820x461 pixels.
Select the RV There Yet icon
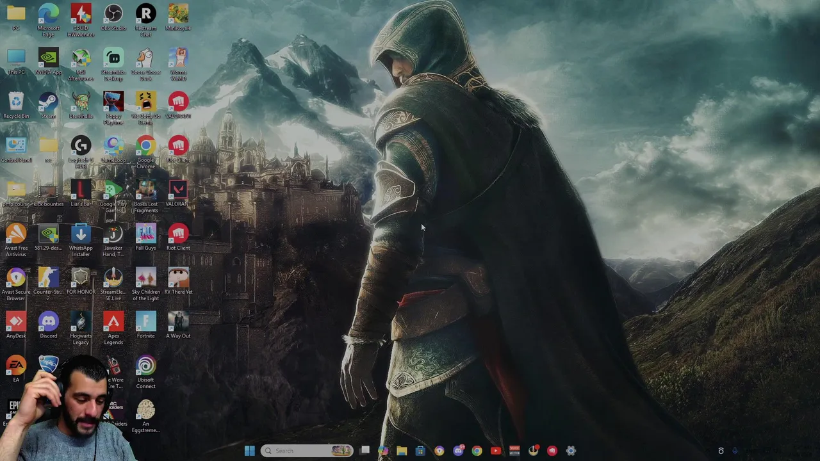[x=178, y=281]
